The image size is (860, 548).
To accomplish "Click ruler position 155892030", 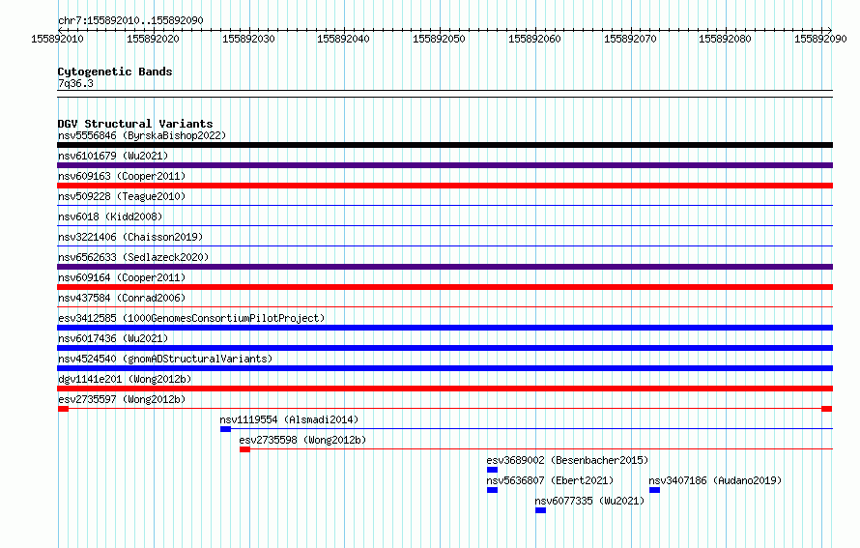I will coord(248,39).
